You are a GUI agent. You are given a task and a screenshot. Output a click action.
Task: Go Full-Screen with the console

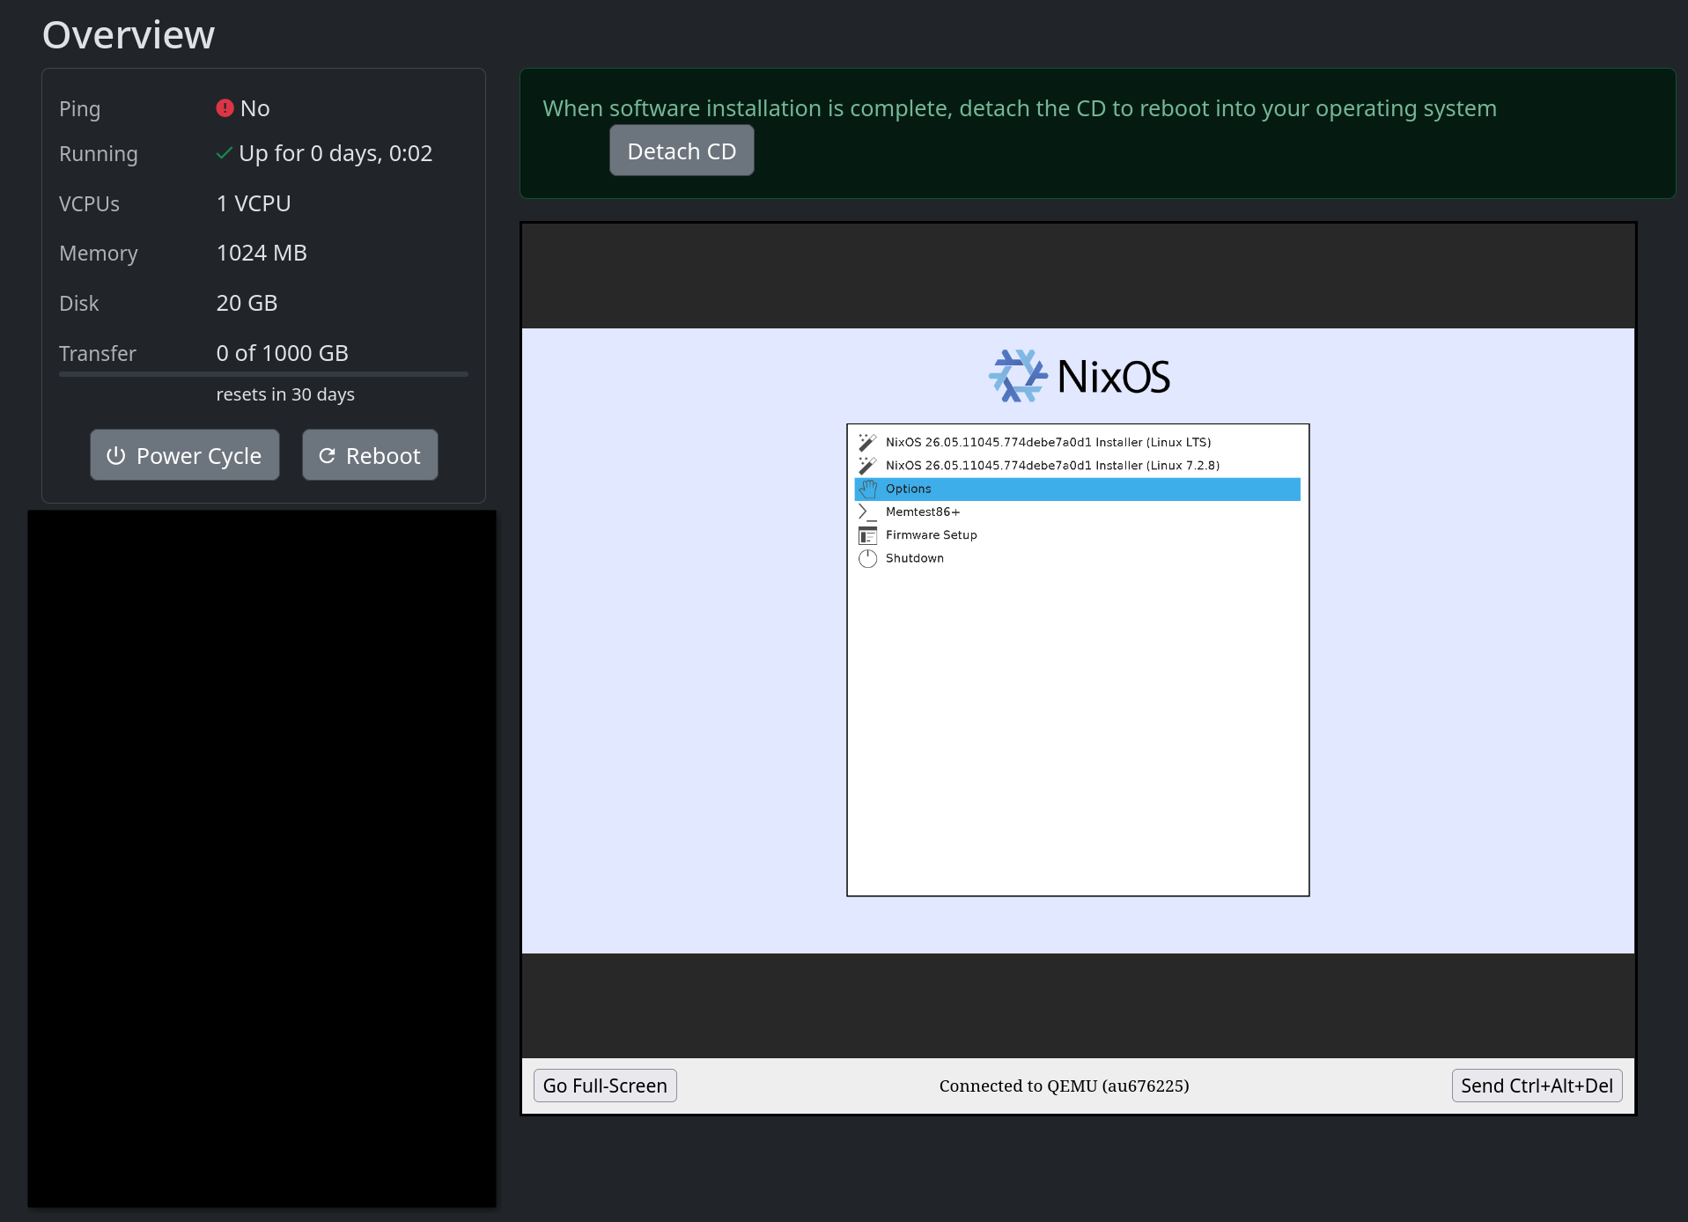pyautogui.click(x=605, y=1086)
